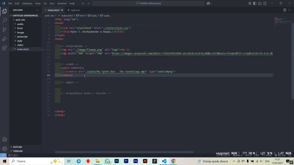Screen dimensions: 294x165
Task: Open the ./style/style.css link in code
Action: (116, 28)
